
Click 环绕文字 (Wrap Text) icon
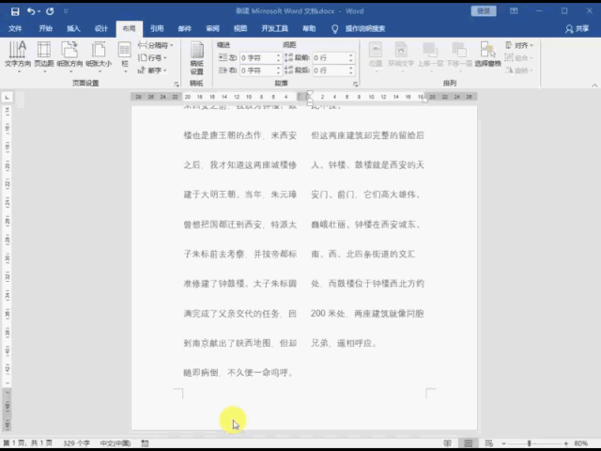pos(401,56)
